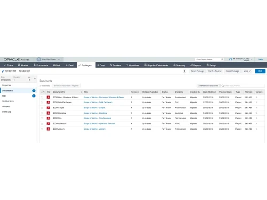Open the Workflows menu
267x200 pixels.
(x=133, y=65)
